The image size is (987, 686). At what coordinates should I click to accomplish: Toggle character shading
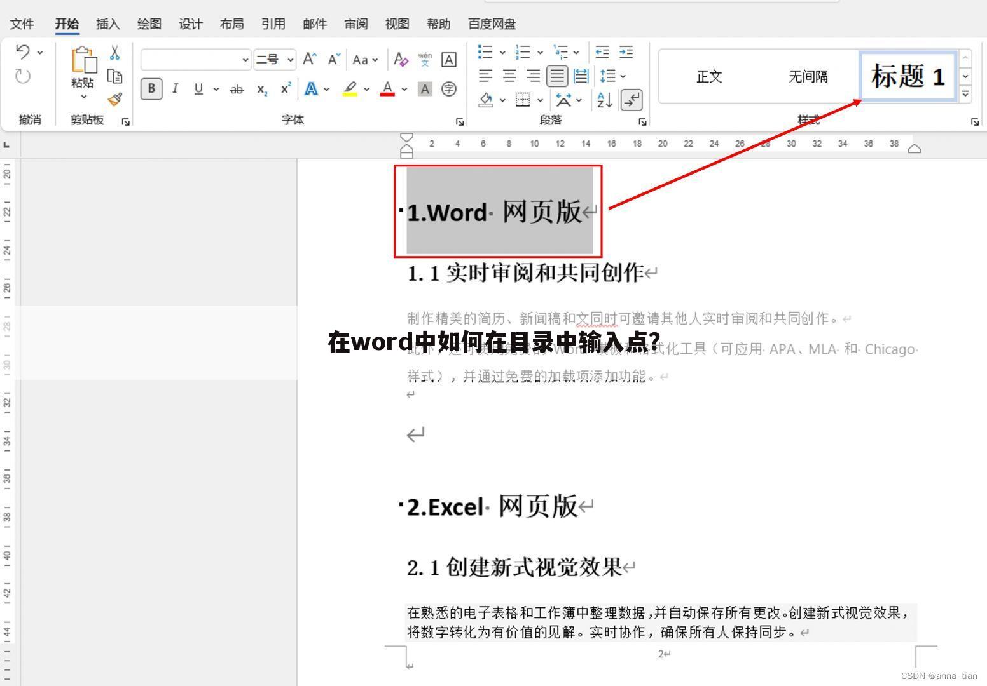(x=425, y=89)
